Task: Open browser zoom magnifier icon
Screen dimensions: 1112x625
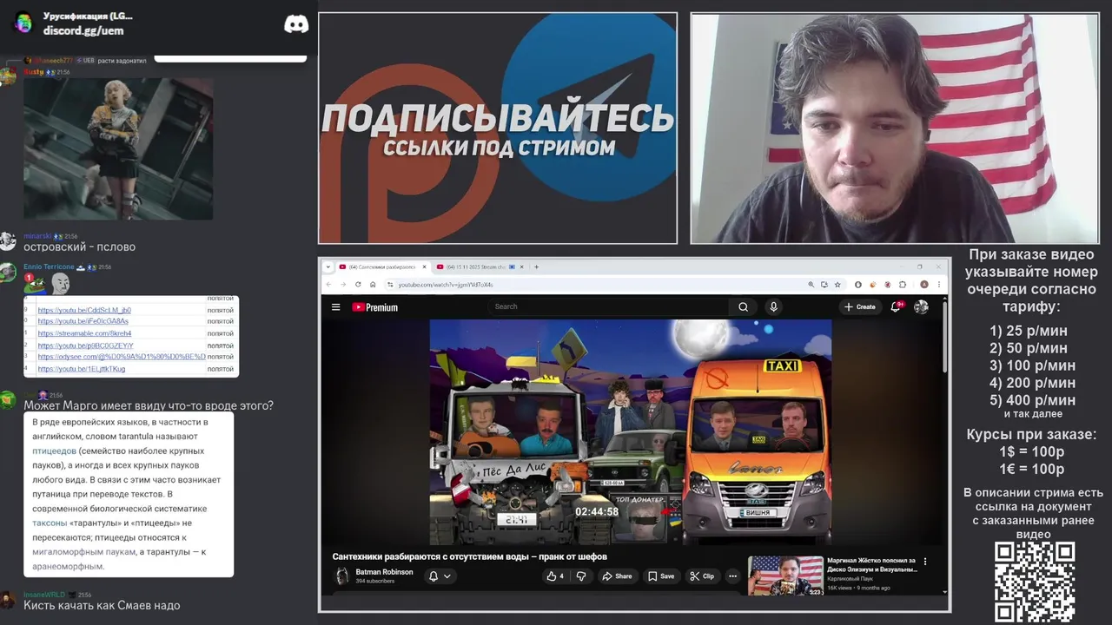Action: pyautogui.click(x=811, y=284)
